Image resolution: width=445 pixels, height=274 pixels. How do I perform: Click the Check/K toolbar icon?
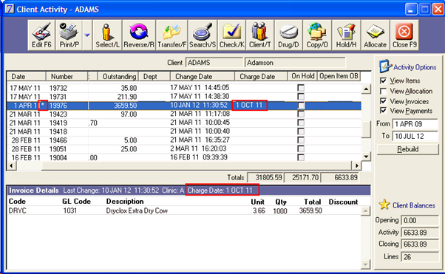tap(231, 35)
